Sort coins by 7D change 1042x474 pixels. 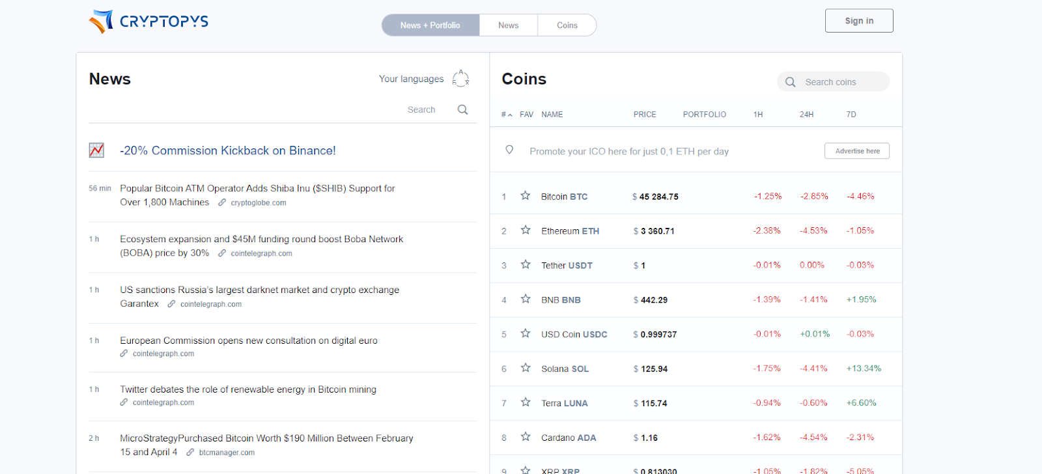[x=851, y=115]
